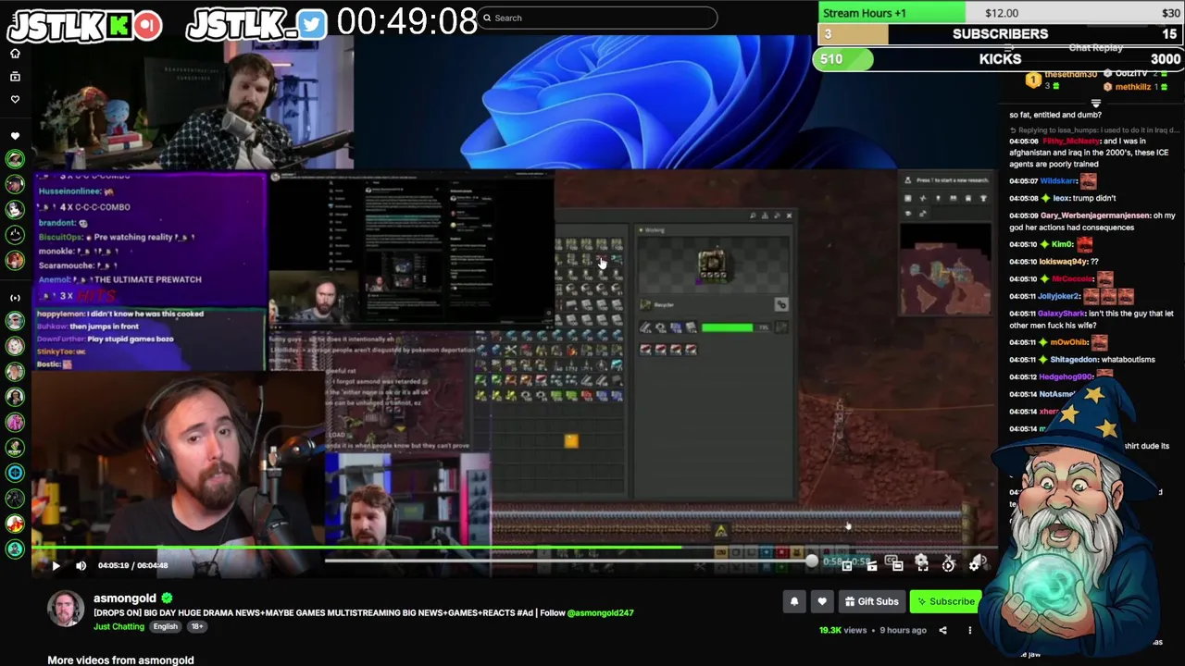Toggle the notification bell
1185x666 pixels.
[x=793, y=601]
